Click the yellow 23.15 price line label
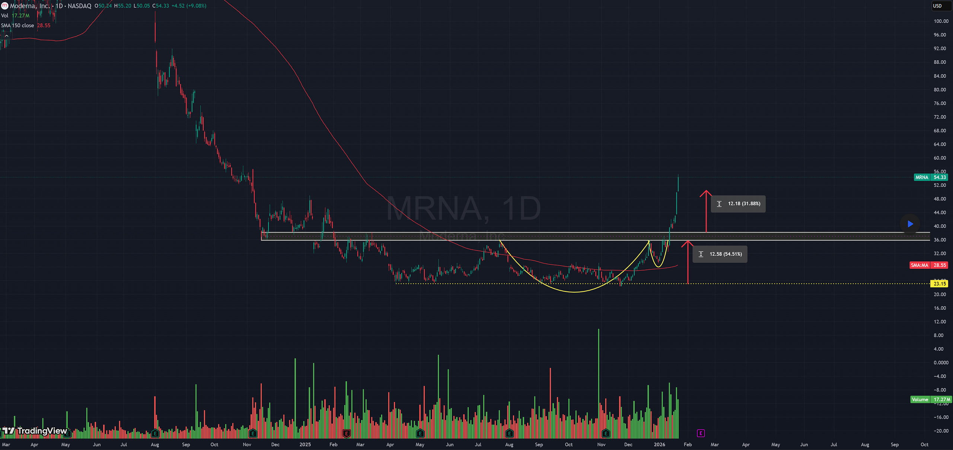Screen dimensions: 953x450 point(940,284)
